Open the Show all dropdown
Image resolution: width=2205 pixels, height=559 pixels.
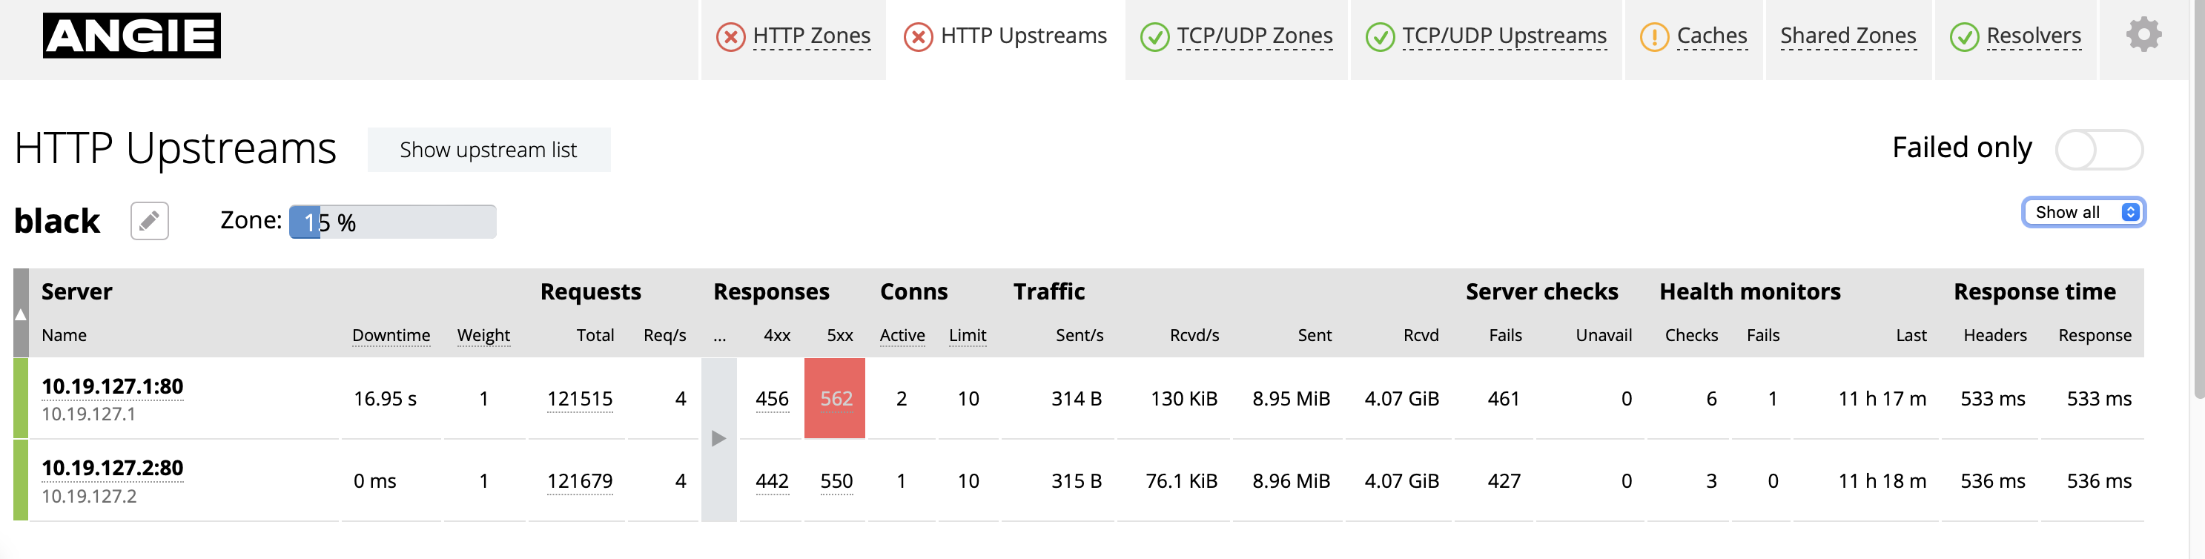2083,212
